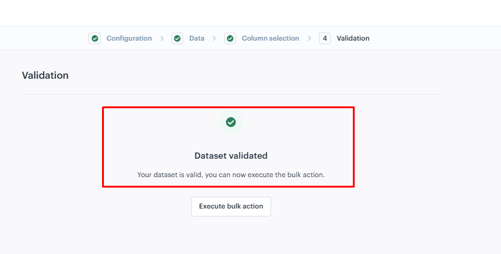This screenshot has height=254, width=501.
Task: Select the Validation step label
Action: point(353,38)
